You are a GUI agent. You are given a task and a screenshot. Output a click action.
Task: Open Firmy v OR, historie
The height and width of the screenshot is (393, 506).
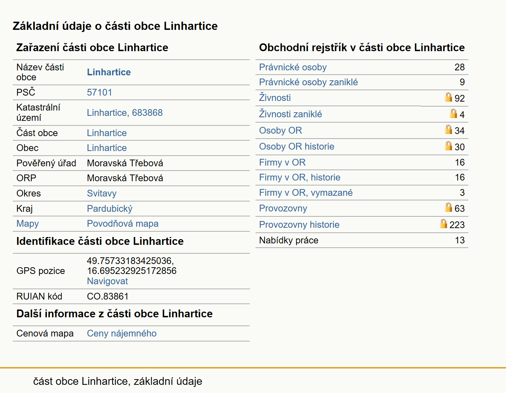[299, 177]
